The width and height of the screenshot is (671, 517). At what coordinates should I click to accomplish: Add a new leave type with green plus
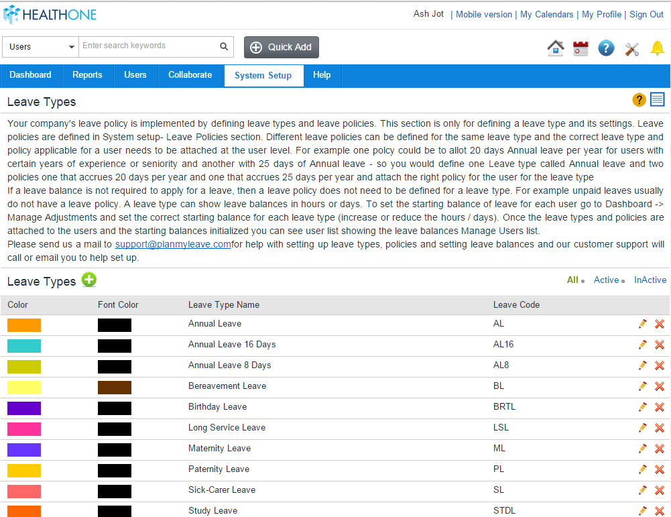pos(89,280)
